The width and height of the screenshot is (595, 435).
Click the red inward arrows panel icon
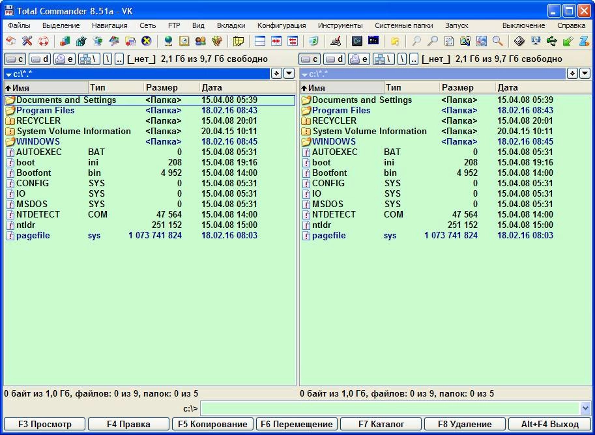[276, 40]
